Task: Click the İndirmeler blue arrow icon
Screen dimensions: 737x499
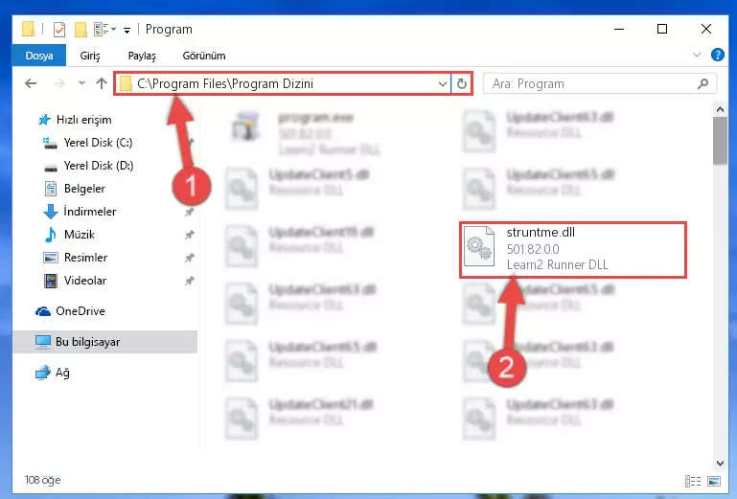Action: coord(50,212)
